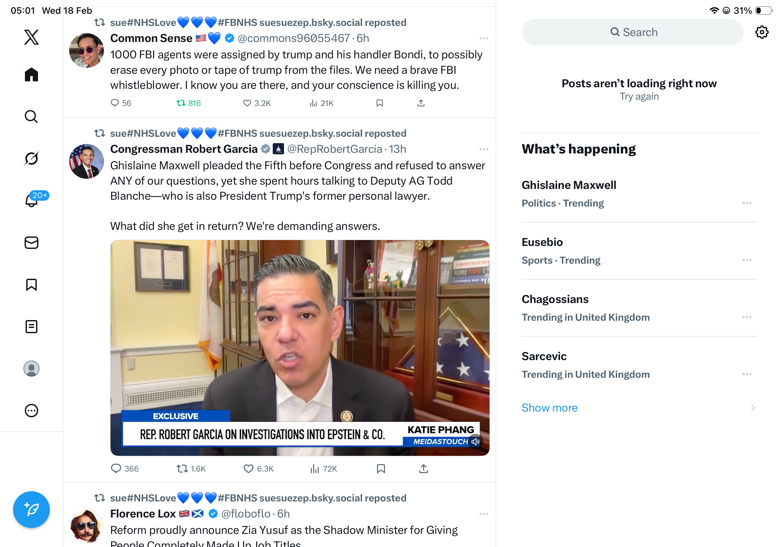
Task: Open the sidebar More circle menu
Action: pyautogui.click(x=31, y=410)
